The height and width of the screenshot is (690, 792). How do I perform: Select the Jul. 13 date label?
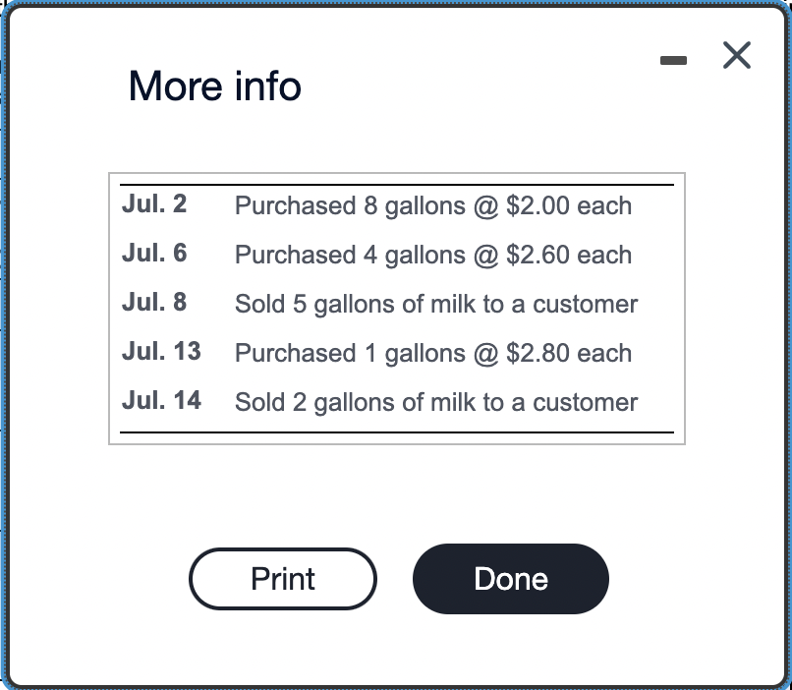click(160, 353)
